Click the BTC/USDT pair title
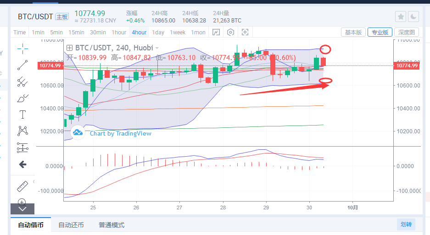Image resolution: width=430 pixels, height=235 pixels. pyautogui.click(x=35, y=16)
